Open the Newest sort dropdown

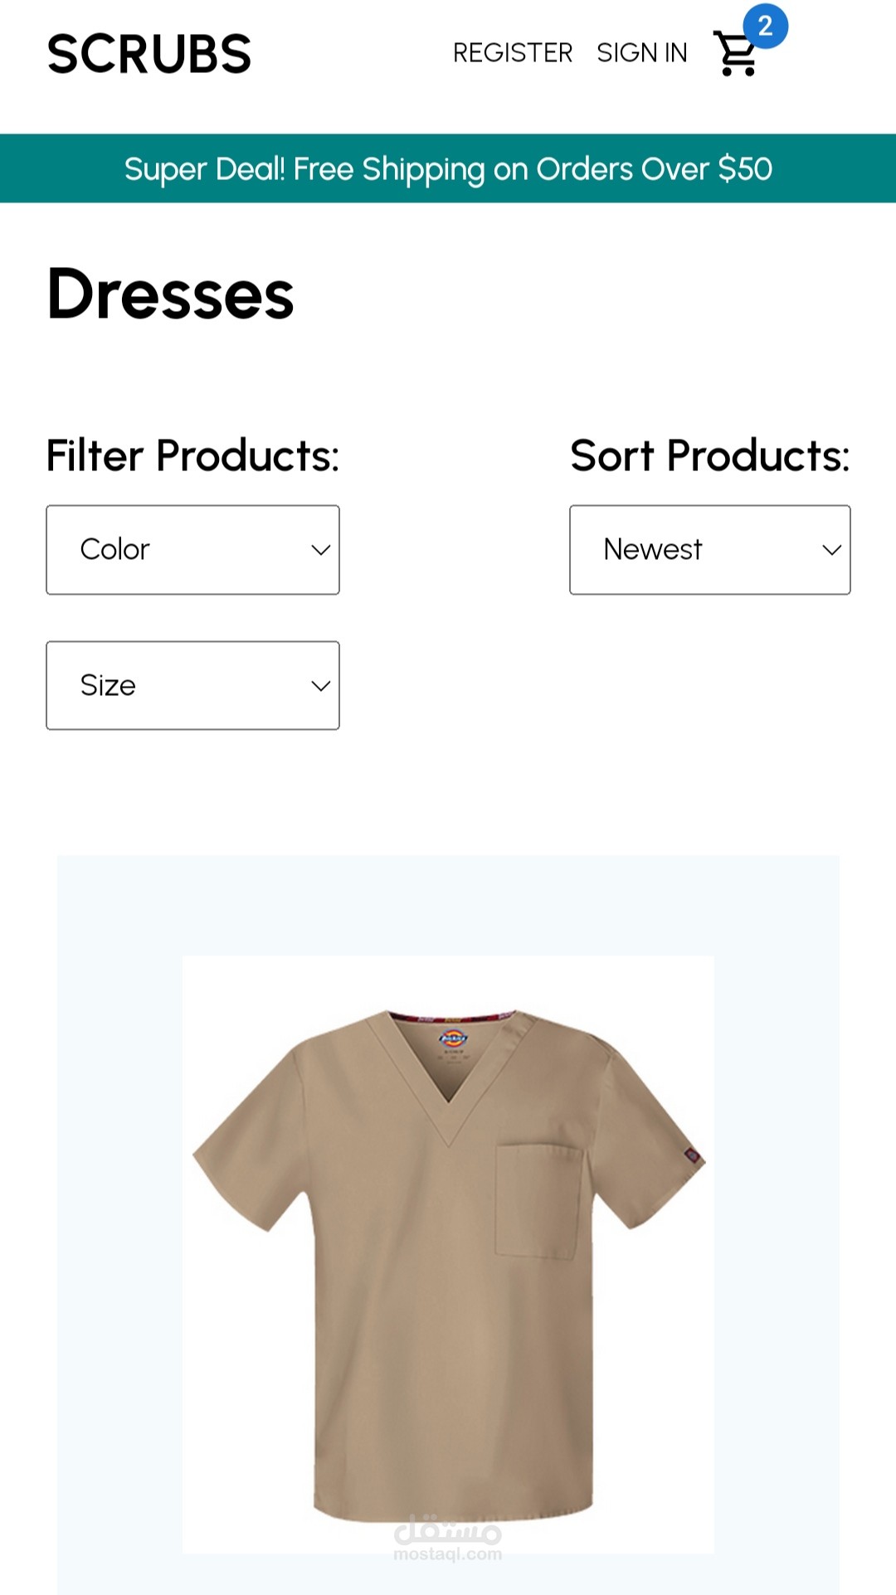[710, 550]
